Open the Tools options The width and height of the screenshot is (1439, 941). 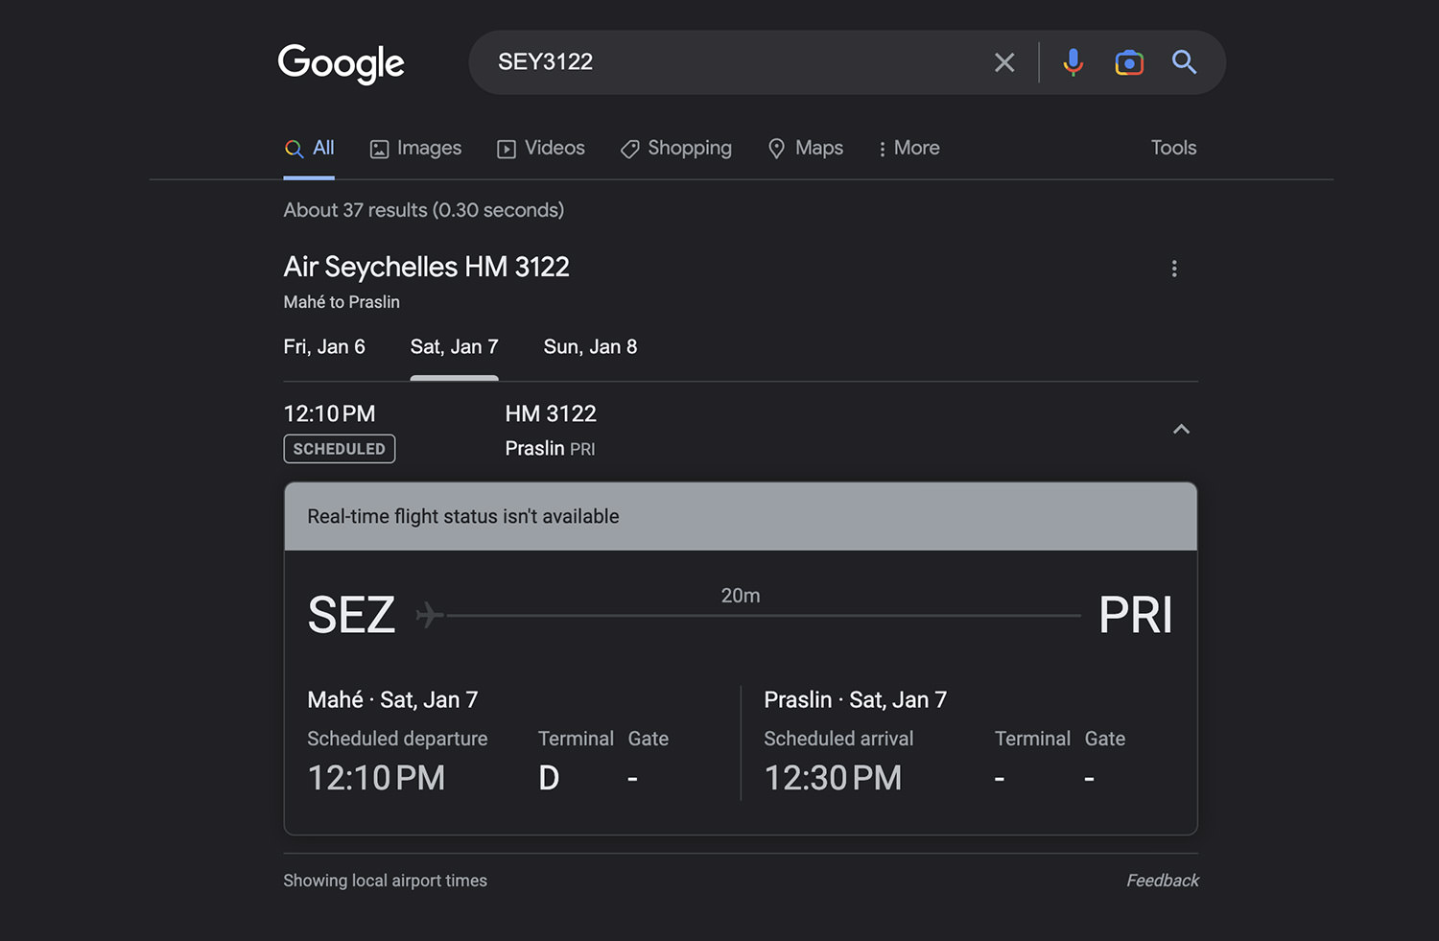pos(1173,148)
